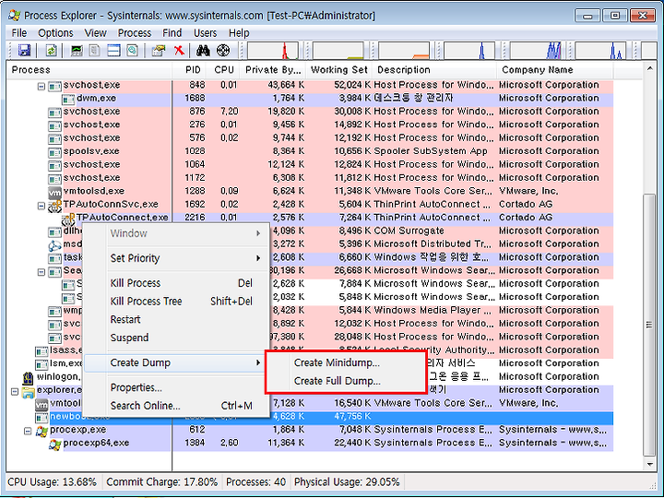Click the orange physical memory mini graph
The image size is (664, 498).
tap(404, 51)
